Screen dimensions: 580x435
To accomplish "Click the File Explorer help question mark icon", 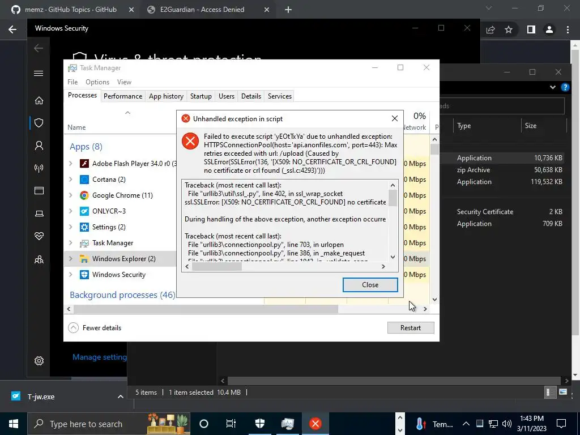I will pyautogui.click(x=565, y=87).
